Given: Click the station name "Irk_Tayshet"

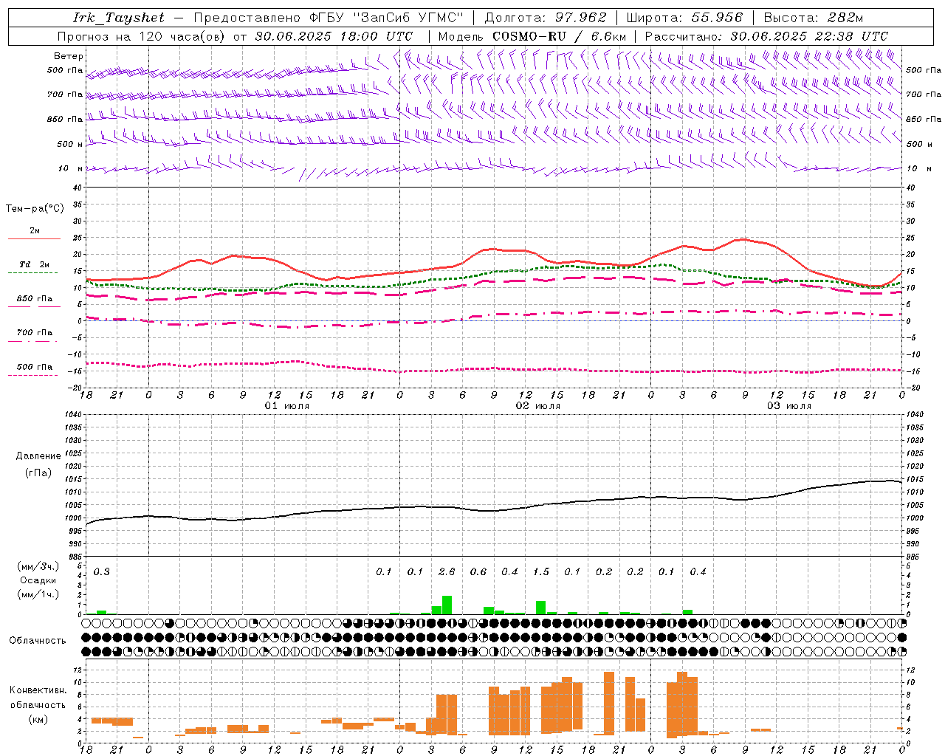Looking at the screenshot, I should tap(119, 18).
